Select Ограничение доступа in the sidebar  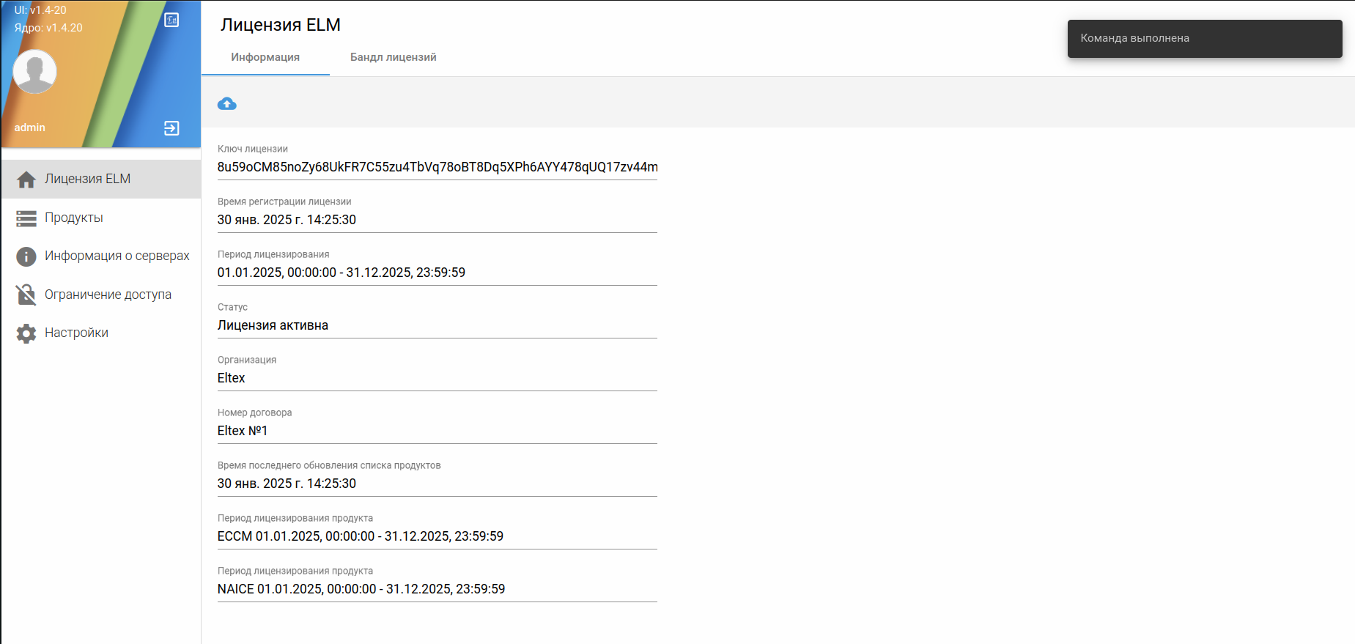(108, 295)
